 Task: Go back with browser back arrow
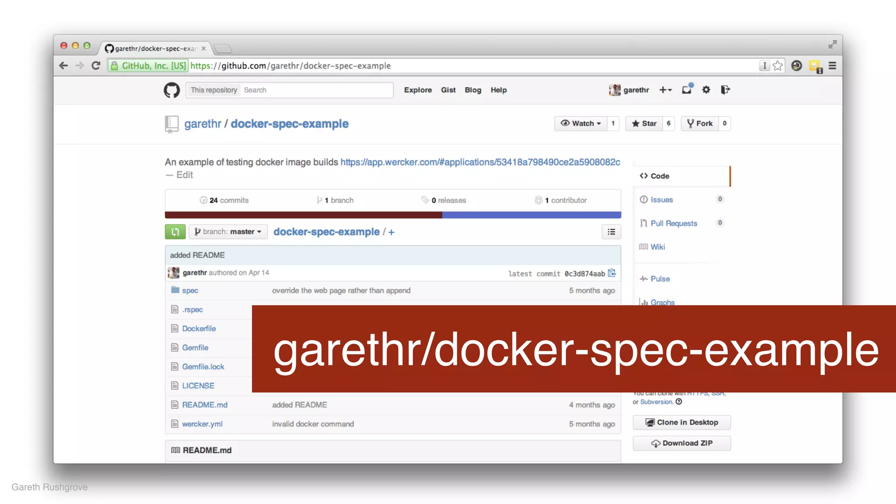[64, 66]
